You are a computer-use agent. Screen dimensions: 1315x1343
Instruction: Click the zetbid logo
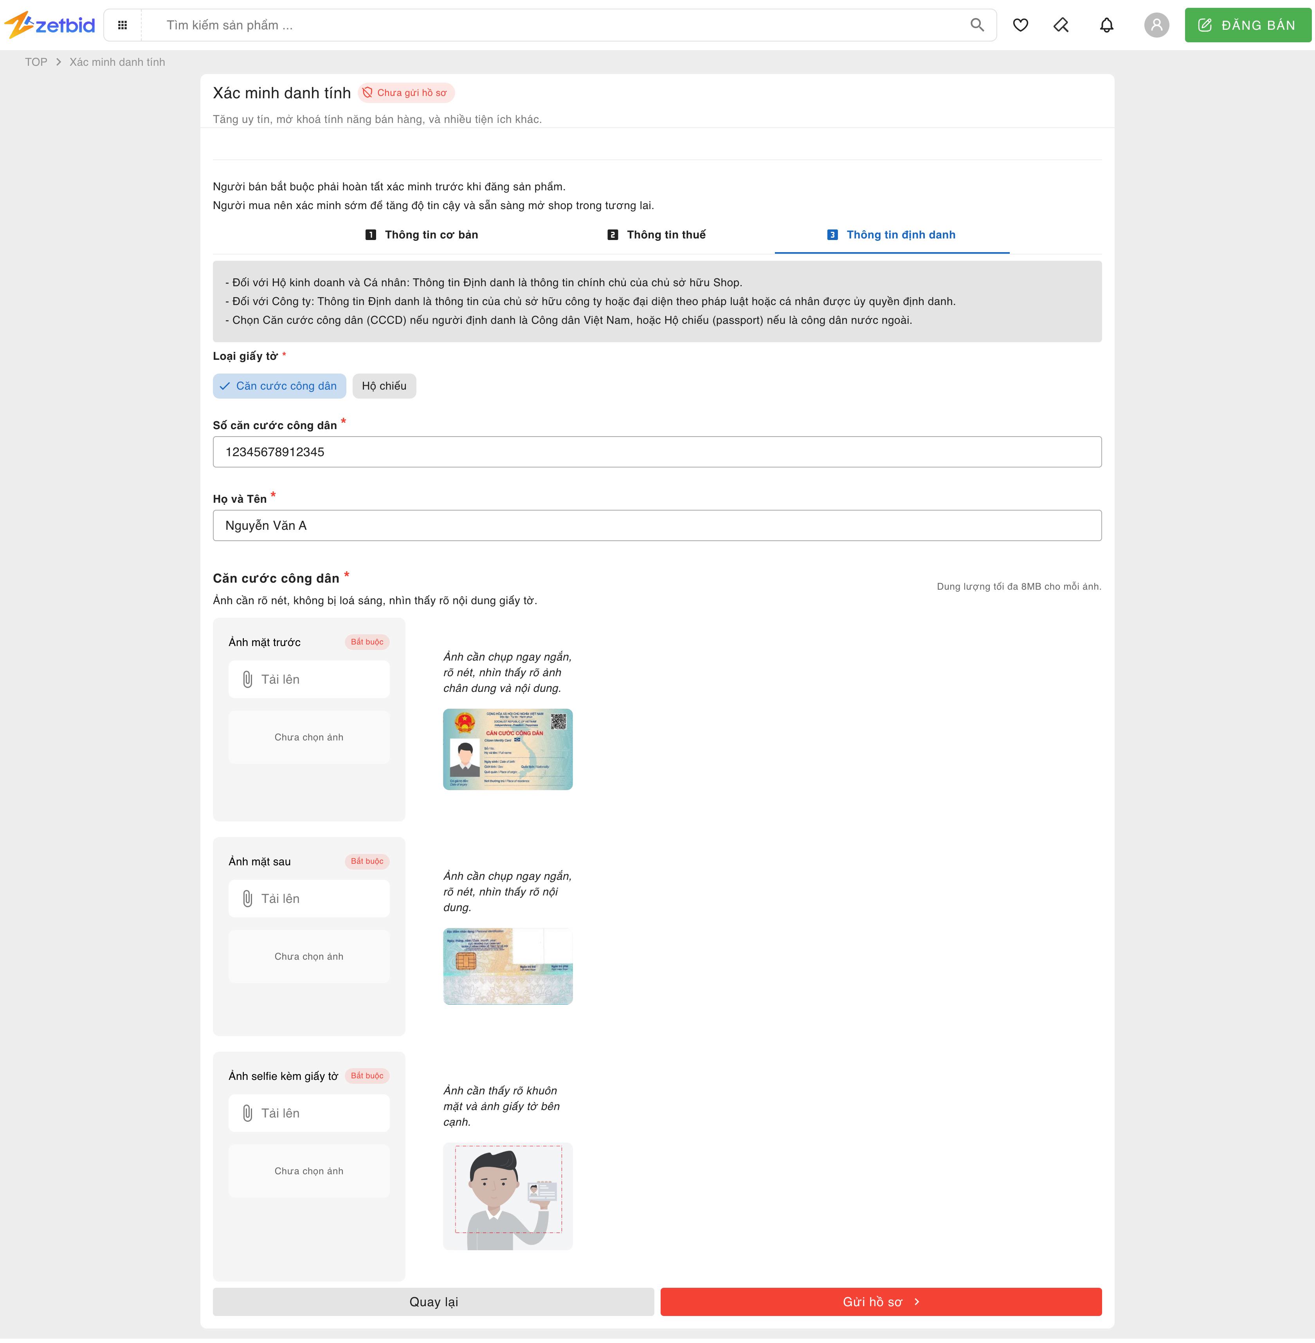50,25
